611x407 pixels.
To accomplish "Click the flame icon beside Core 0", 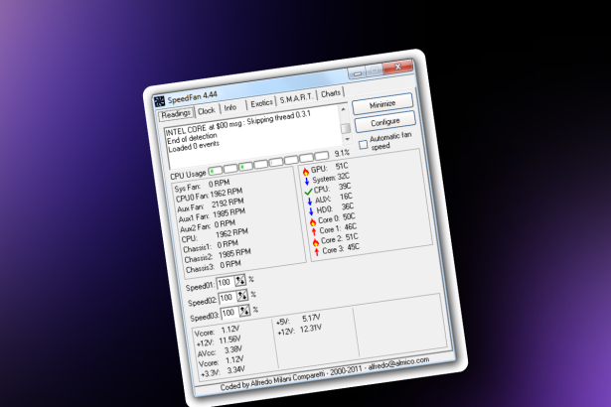I will pyautogui.click(x=313, y=222).
